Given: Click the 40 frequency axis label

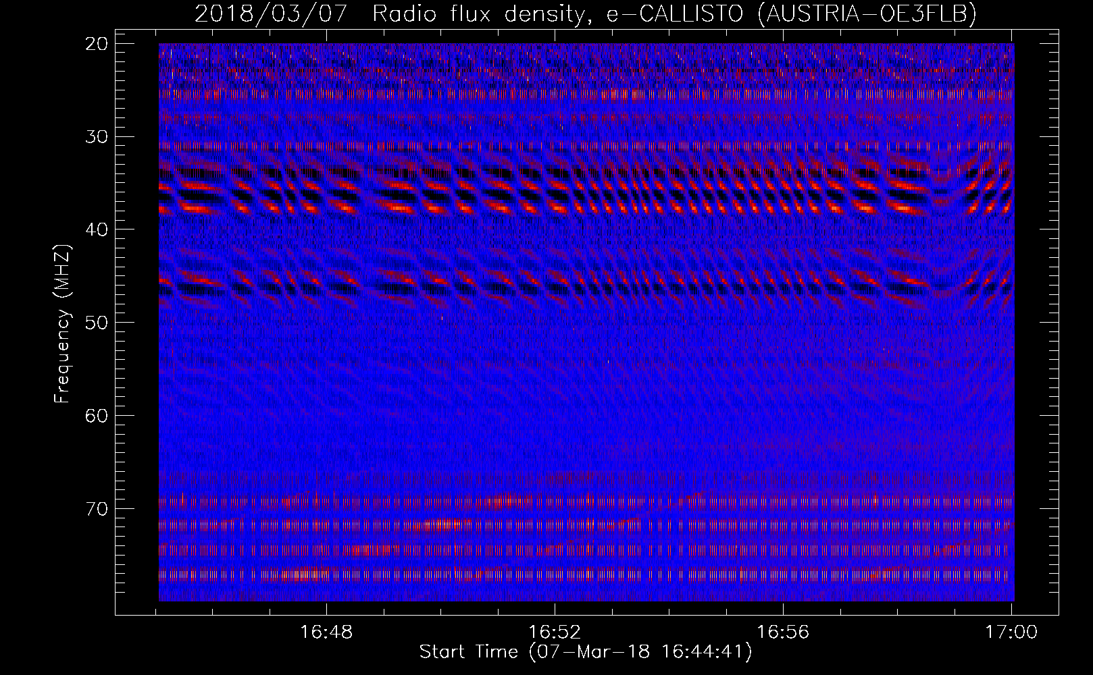Looking at the screenshot, I should click(97, 230).
